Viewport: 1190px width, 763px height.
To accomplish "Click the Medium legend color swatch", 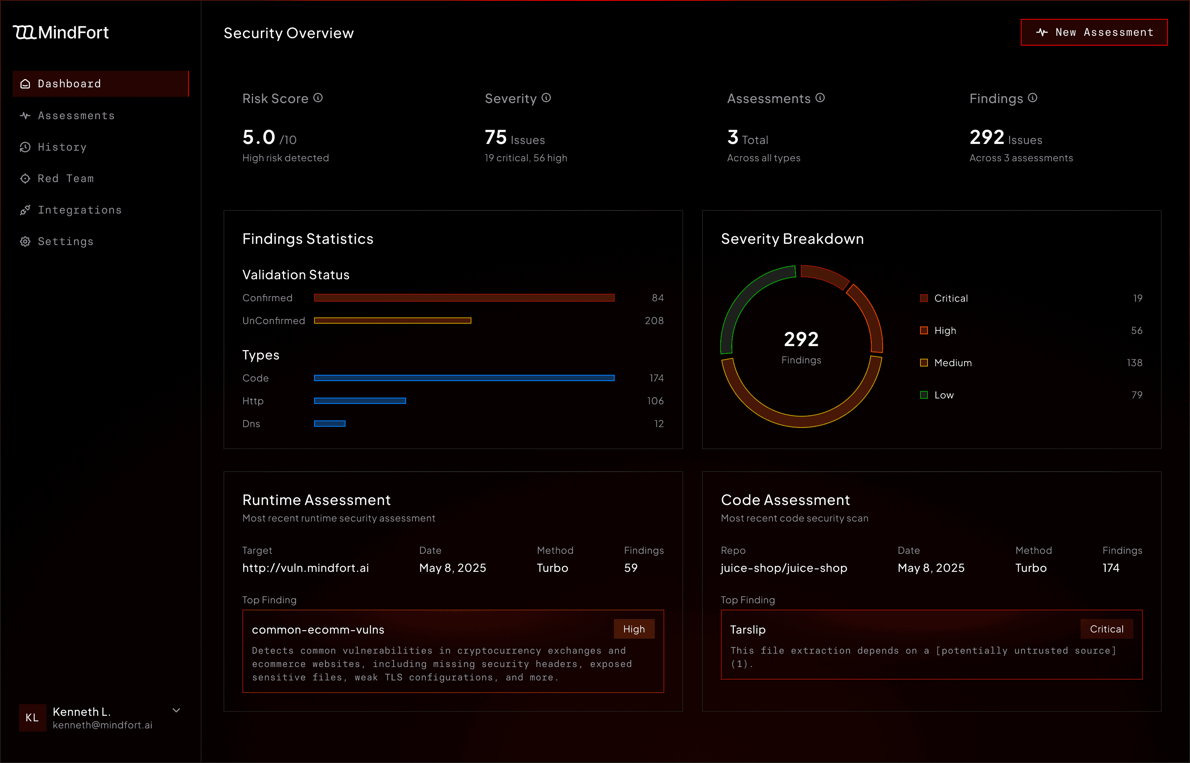I will 924,363.
